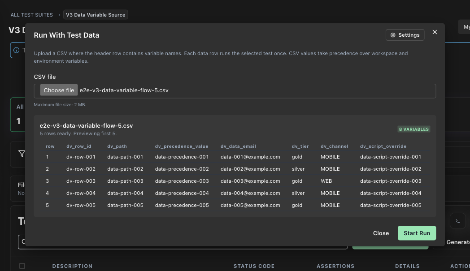
Task: Click the filter funnel icon behind the dialog
Action: pyautogui.click(x=22, y=154)
